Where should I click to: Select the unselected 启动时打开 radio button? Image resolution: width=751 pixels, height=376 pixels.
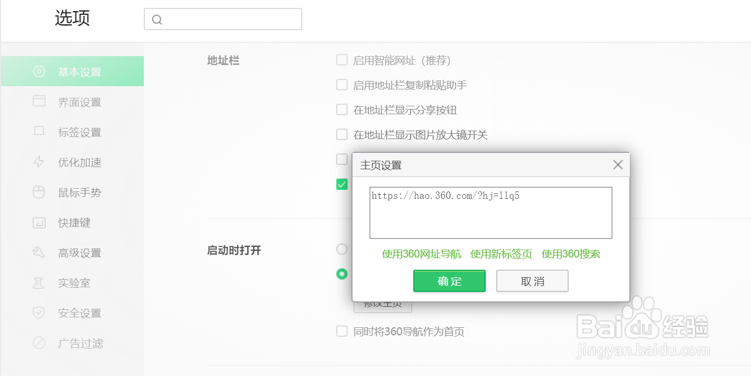(x=342, y=249)
